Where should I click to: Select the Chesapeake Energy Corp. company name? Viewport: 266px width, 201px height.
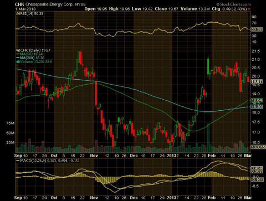click(49, 4)
